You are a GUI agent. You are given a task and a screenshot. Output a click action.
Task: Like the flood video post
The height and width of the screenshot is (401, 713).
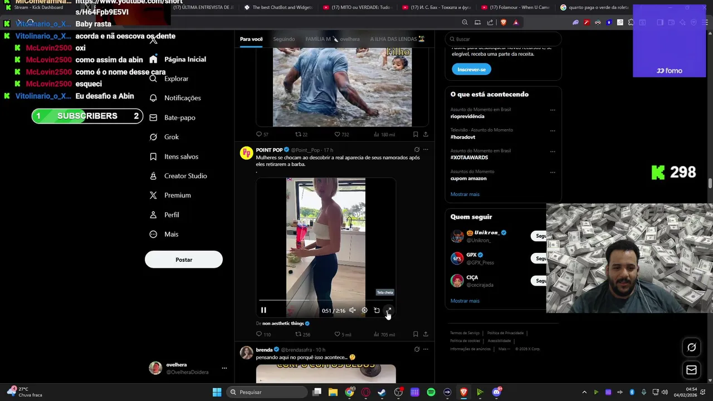point(341,134)
